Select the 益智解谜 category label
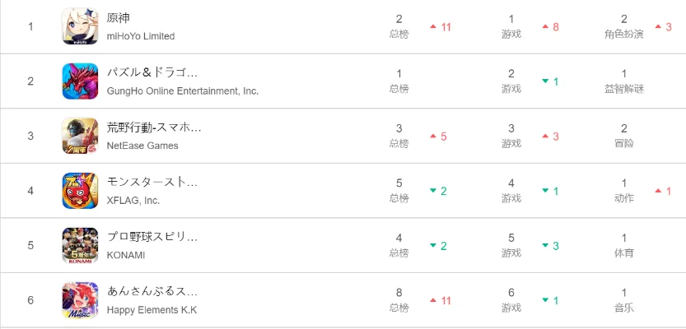The height and width of the screenshot is (329, 686). (x=624, y=89)
